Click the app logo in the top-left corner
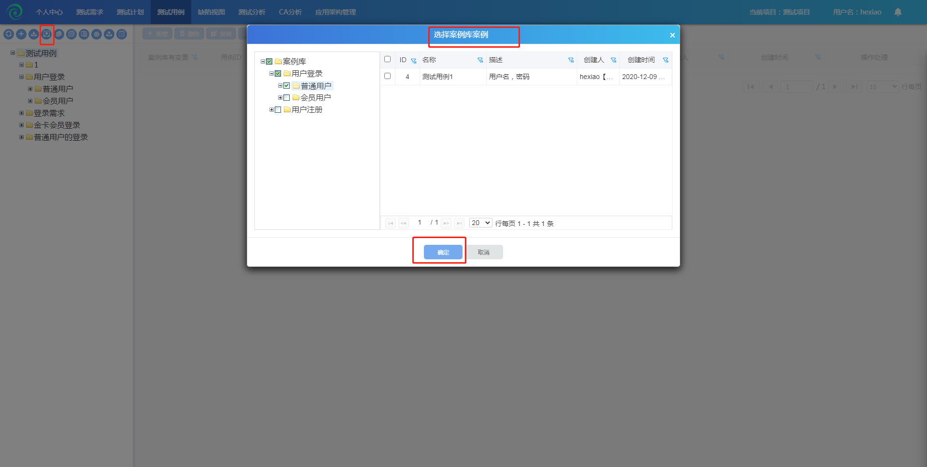The image size is (927, 467). pyautogui.click(x=14, y=12)
